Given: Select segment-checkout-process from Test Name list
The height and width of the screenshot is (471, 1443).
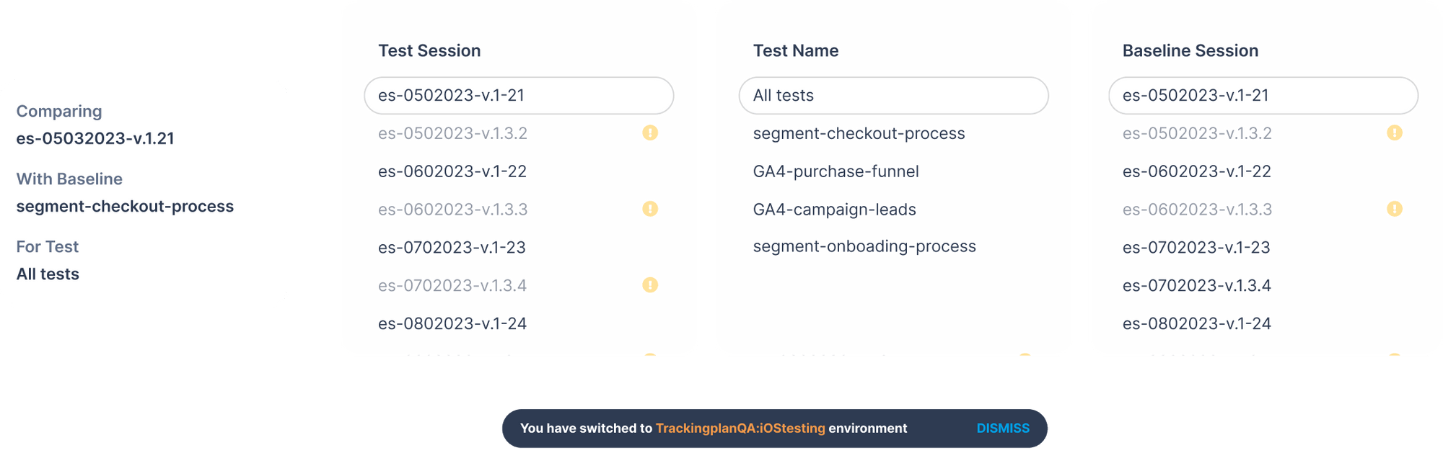Looking at the screenshot, I should pos(859,133).
